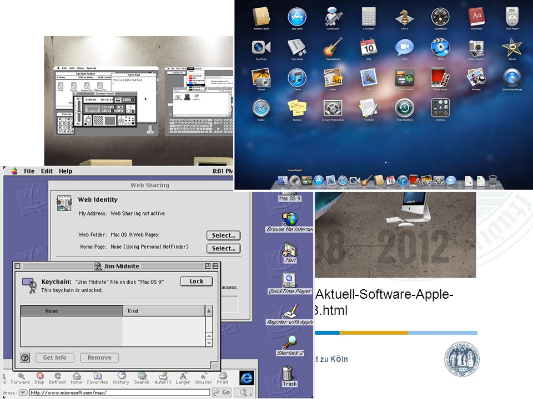Open Favorites in Internet Explorer toolbar
Screen dimensions: 533x399
97,378
